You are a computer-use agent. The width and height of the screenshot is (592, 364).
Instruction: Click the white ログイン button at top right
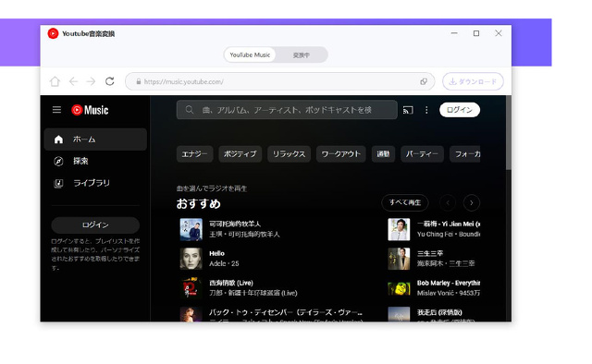point(460,110)
